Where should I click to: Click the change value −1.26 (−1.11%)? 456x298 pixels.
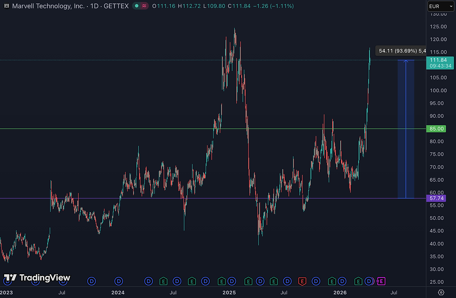[x=274, y=6]
